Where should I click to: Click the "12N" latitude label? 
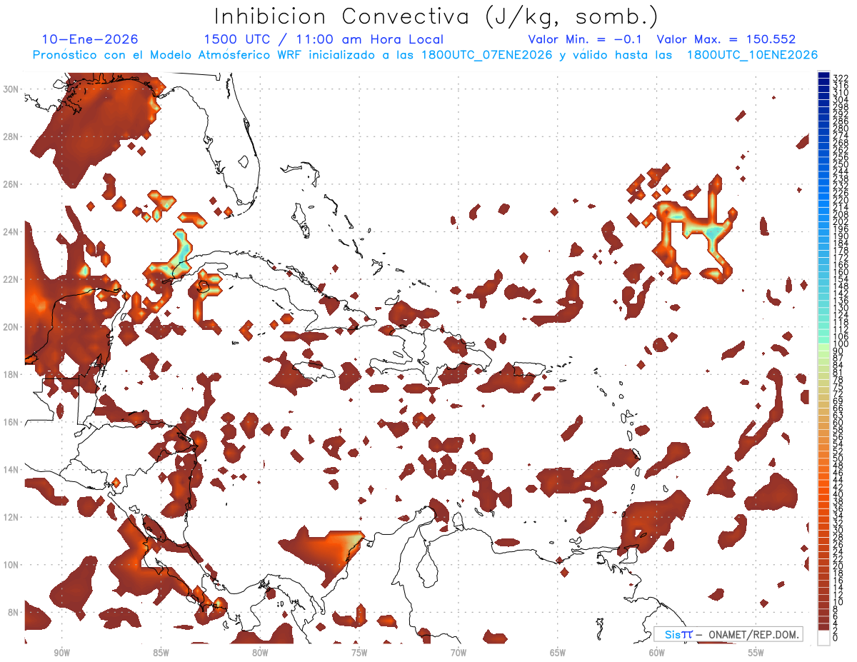tap(11, 517)
